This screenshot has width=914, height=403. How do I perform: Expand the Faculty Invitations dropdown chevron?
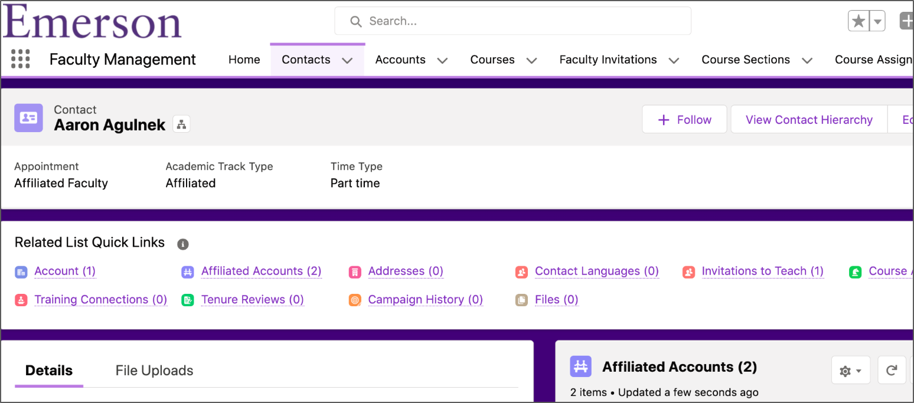(674, 60)
